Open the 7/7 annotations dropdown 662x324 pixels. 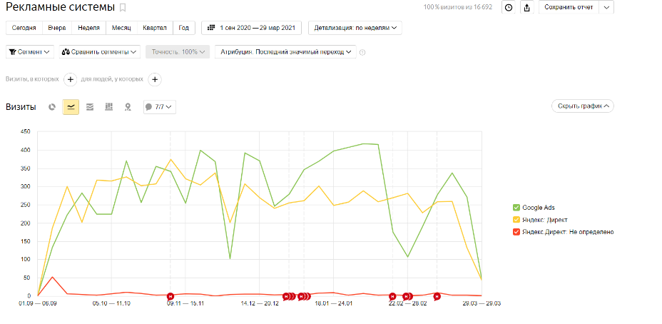point(160,107)
